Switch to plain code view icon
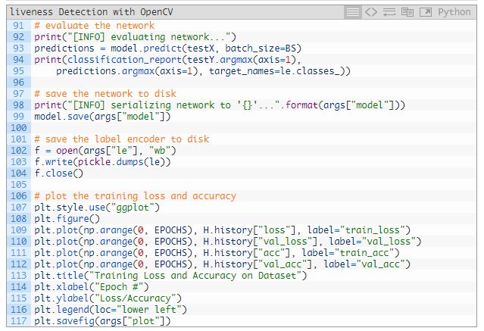 point(371,12)
